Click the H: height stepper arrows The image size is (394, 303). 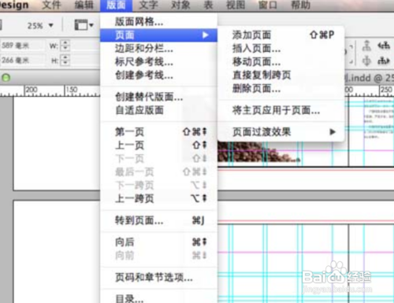point(65,61)
